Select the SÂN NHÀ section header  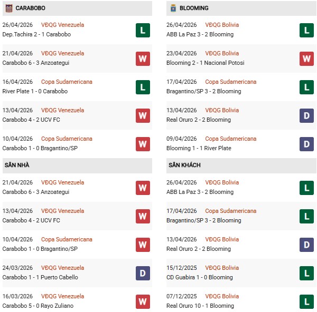[x=17, y=165]
